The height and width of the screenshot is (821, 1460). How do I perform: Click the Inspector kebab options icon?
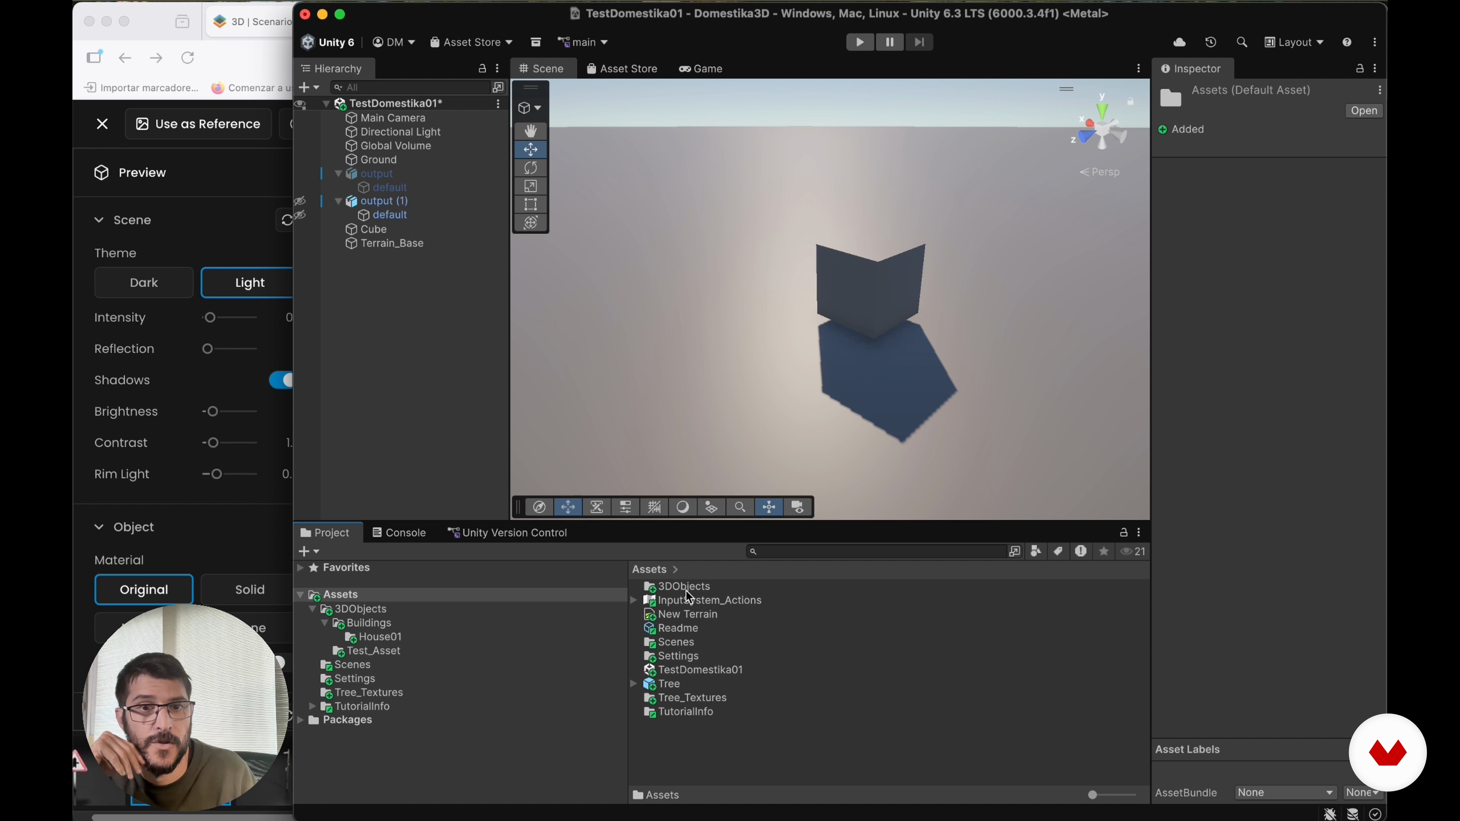click(1376, 68)
